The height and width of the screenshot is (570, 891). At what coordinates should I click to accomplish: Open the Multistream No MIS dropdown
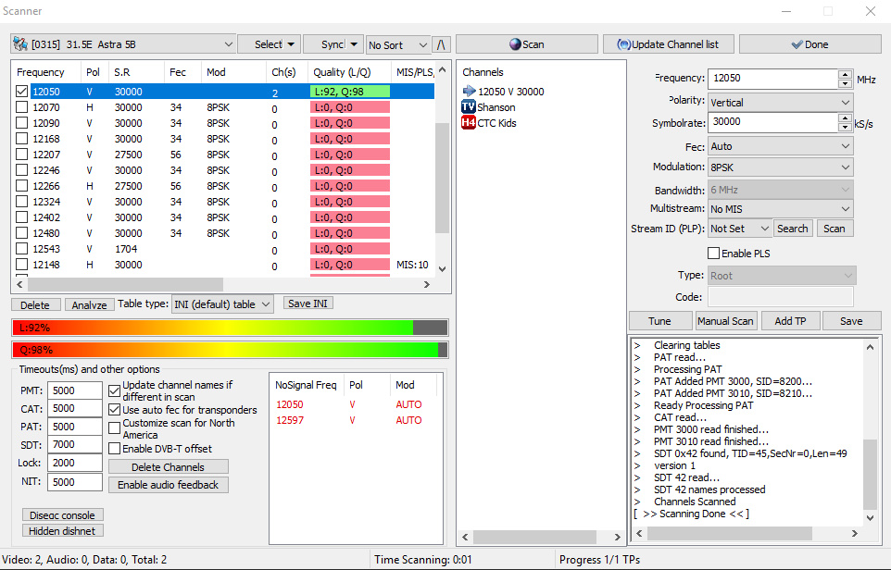tap(780, 209)
